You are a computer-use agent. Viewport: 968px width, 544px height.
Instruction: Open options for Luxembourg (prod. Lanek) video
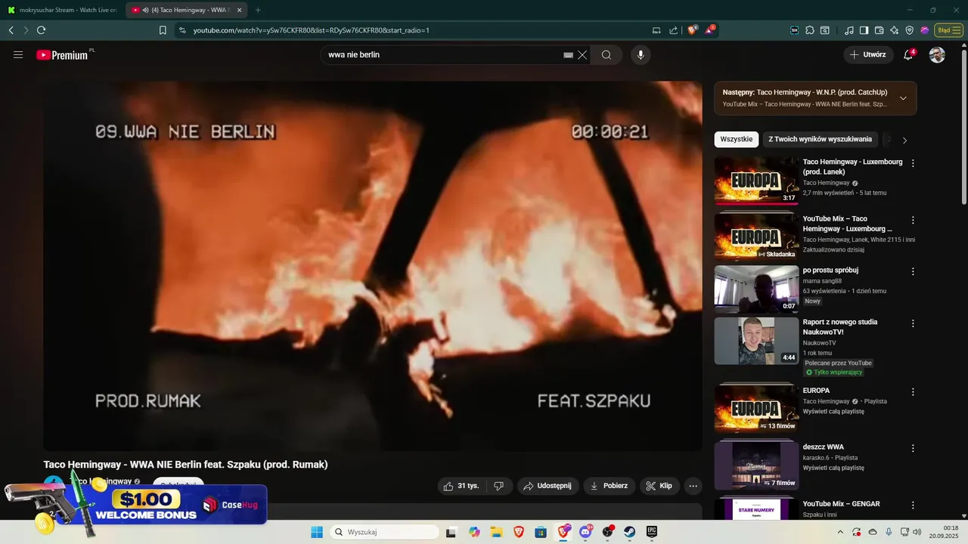[x=913, y=162]
